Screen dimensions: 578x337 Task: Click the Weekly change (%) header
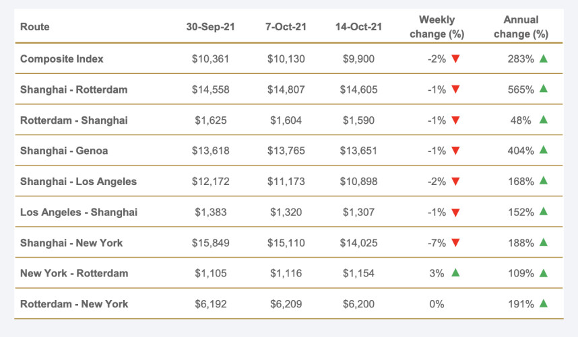(x=437, y=27)
